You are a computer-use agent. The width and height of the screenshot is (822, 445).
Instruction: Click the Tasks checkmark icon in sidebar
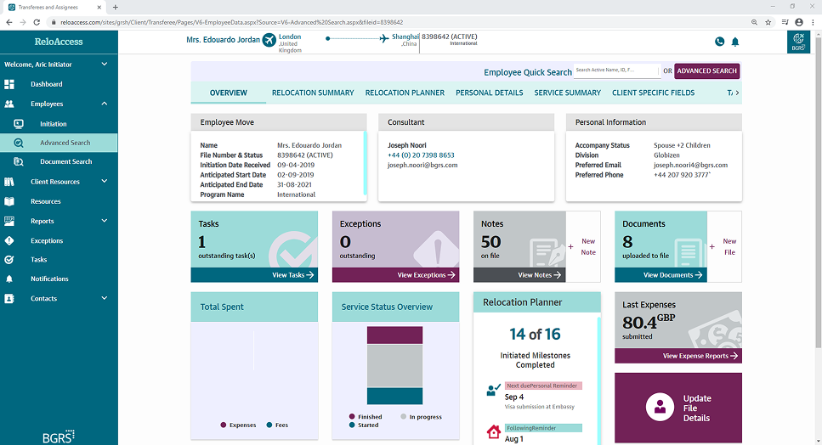click(9, 259)
